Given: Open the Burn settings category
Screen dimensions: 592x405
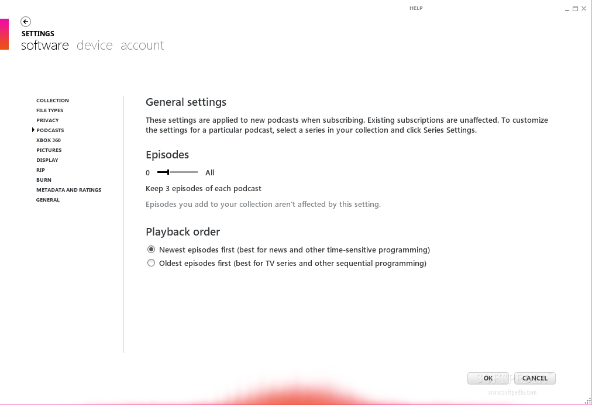Looking at the screenshot, I should pos(44,180).
